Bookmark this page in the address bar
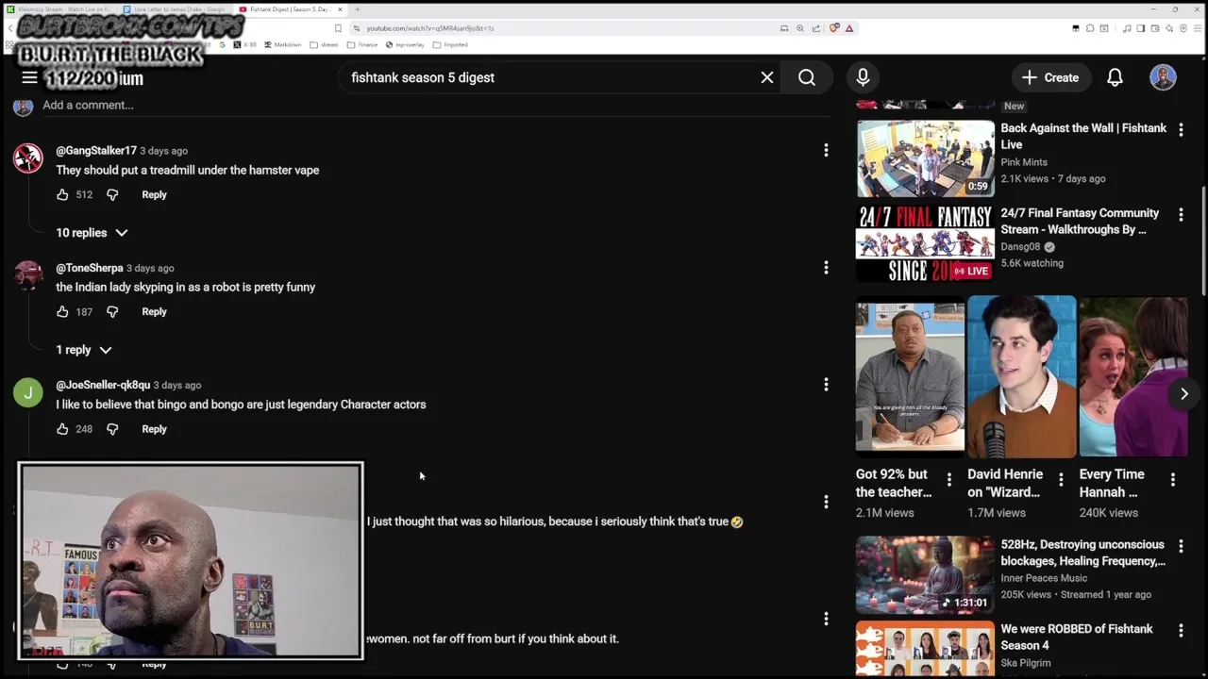 [x=338, y=28]
